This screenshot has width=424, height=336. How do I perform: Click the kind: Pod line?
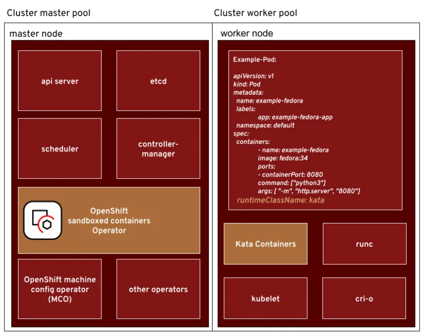coord(247,84)
